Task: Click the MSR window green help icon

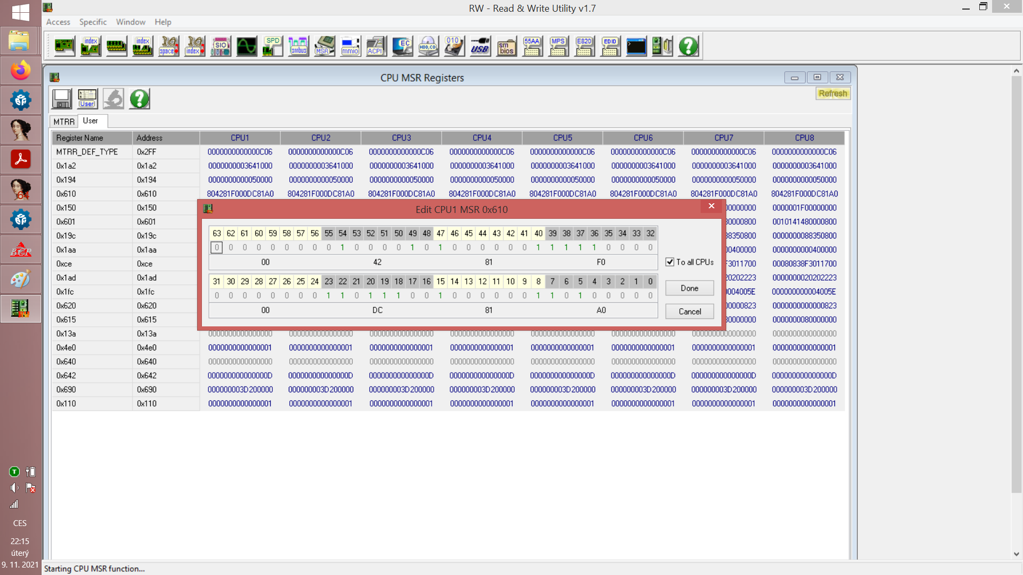Action: pyautogui.click(x=140, y=99)
